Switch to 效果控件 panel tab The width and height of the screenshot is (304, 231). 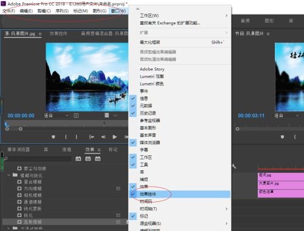pyautogui.click(x=58, y=33)
